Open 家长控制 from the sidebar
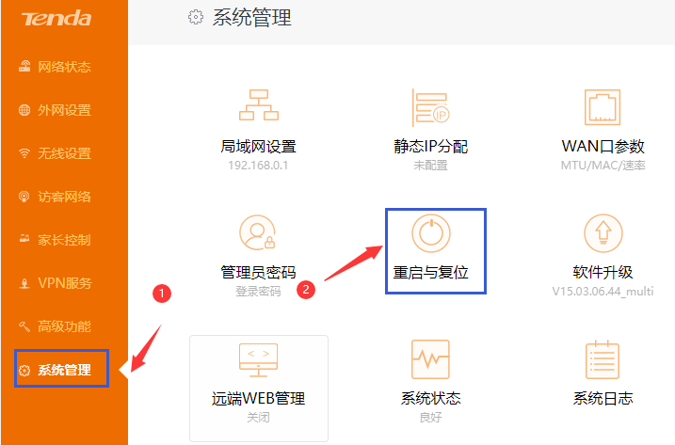Viewport: 675px width, 445px height. 64,240
